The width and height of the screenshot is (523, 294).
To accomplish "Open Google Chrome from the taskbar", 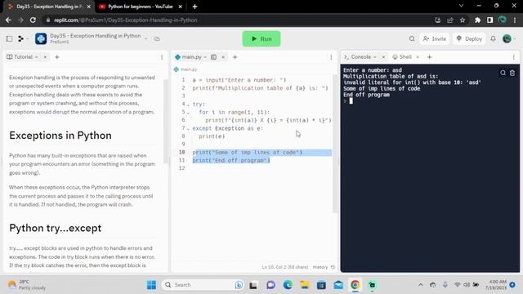I will click(355, 285).
